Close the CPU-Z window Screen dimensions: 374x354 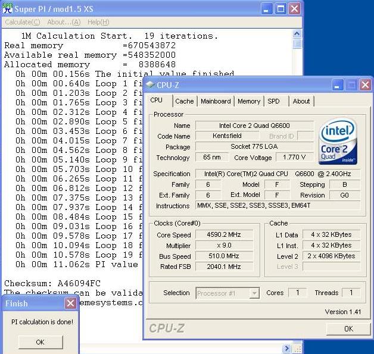pos(365,84)
